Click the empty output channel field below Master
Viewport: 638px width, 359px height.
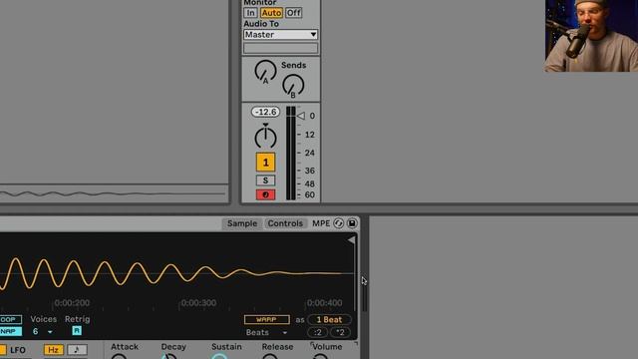point(280,48)
